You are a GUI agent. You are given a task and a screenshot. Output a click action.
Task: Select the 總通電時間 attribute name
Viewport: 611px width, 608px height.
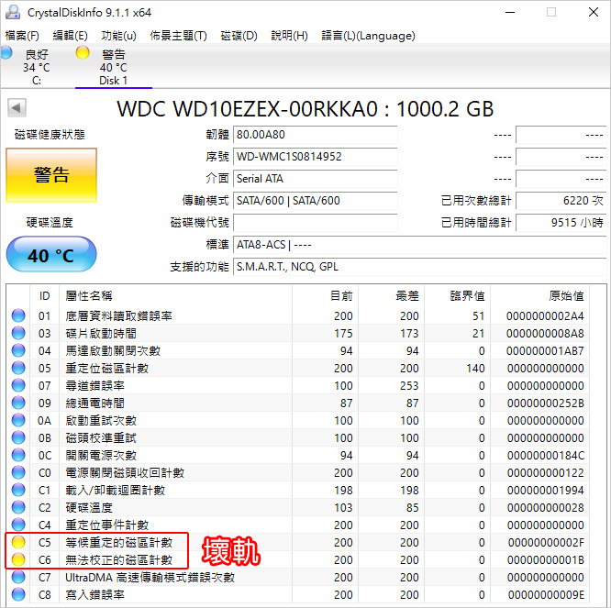pyautogui.click(x=94, y=403)
